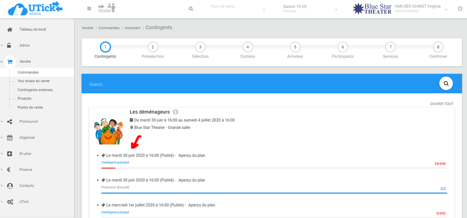This screenshot has width=467, height=218.
Task: Expand the Finance menu section
Action: [x=25, y=170]
